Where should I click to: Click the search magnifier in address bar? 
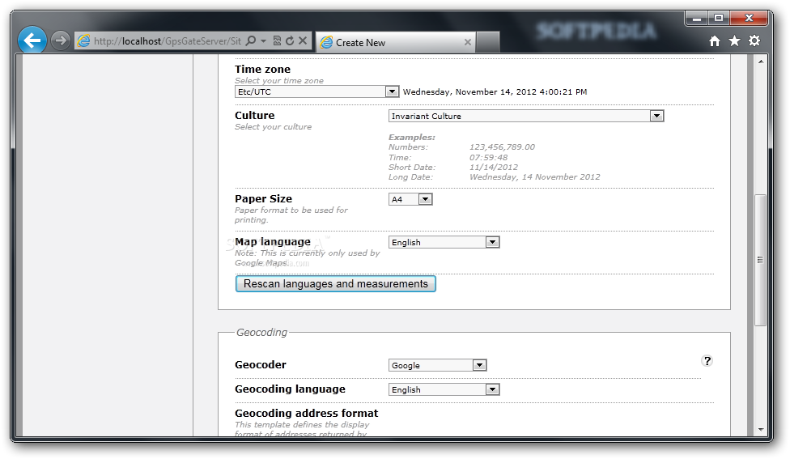pyautogui.click(x=250, y=40)
